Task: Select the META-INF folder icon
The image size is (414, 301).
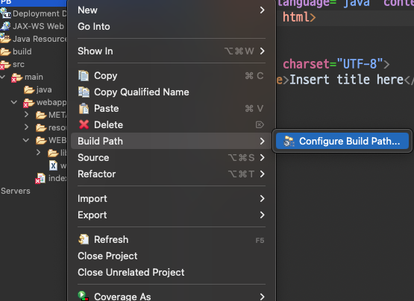Action: click(41, 115)
